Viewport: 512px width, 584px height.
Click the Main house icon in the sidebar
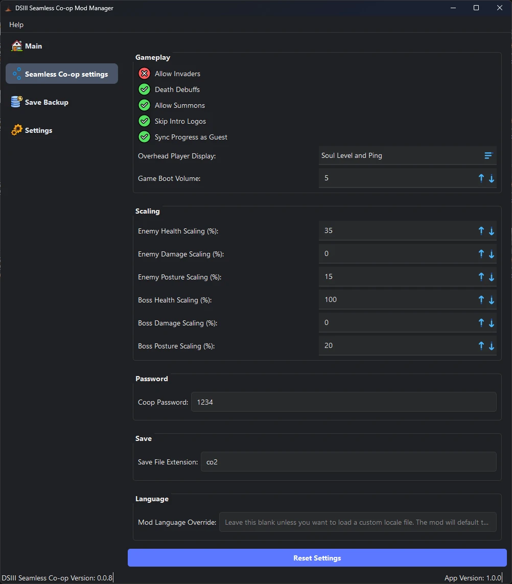(x=17, y=46)
